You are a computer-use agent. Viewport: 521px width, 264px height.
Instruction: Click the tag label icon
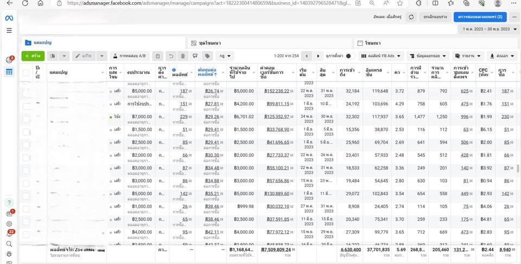click(207, 56)
